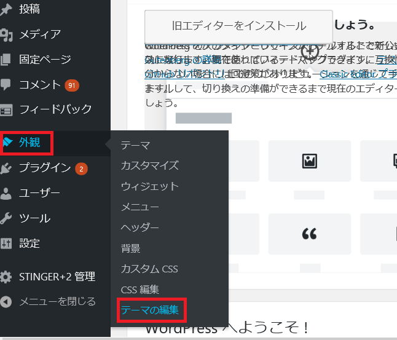The image size is (397, 340).
Task: Click the media icon beside メディア
Action: pyautogui.click(x=6, y=34)
